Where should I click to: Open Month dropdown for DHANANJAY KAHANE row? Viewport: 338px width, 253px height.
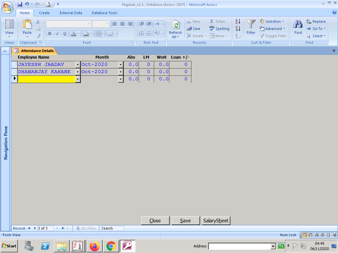pos(121,72)
